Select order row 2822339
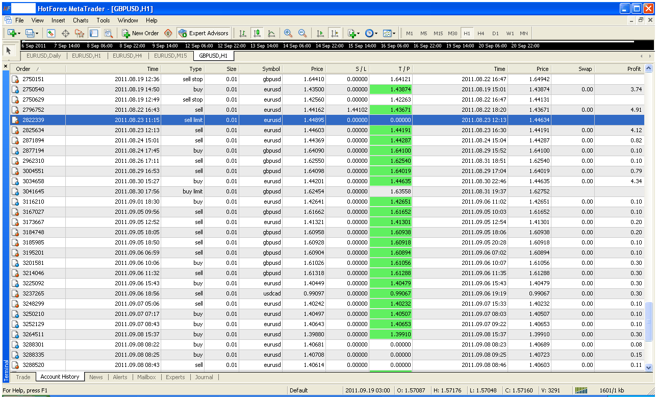Image resolution: width=657 pixels, height=397 pixels. pyautogui.click(x=327, y=120)
